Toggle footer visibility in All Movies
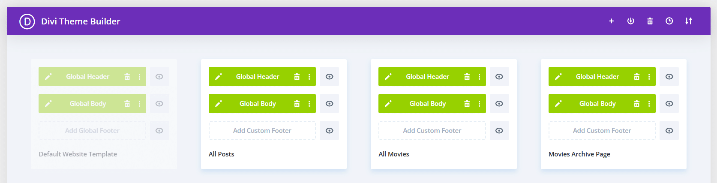 tap(499, 131)
